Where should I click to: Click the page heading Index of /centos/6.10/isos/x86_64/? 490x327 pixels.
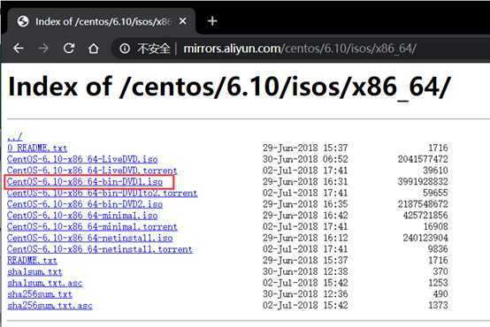pyautogui.click(x=229, y=87)
